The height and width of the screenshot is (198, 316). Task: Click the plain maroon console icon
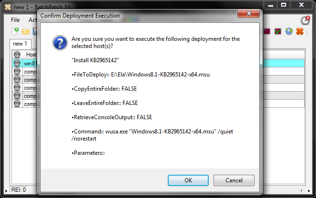tap(266, 31)
